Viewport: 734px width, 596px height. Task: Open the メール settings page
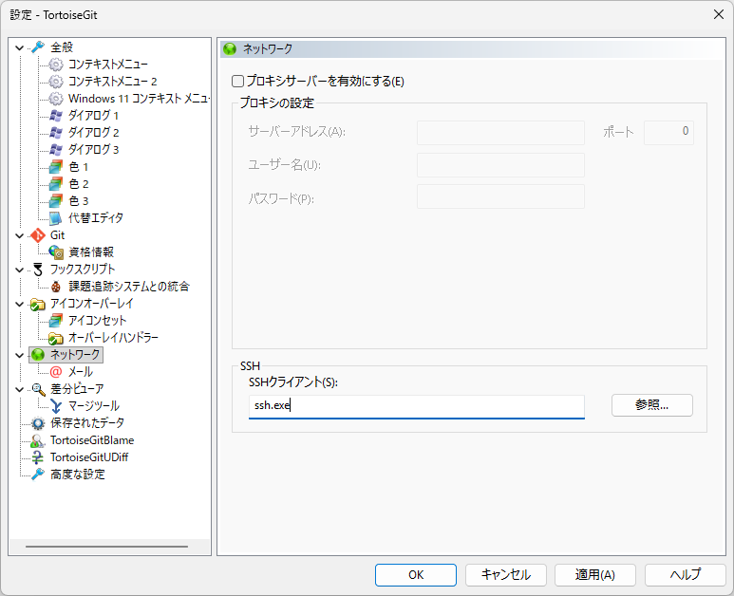(81, 372)
